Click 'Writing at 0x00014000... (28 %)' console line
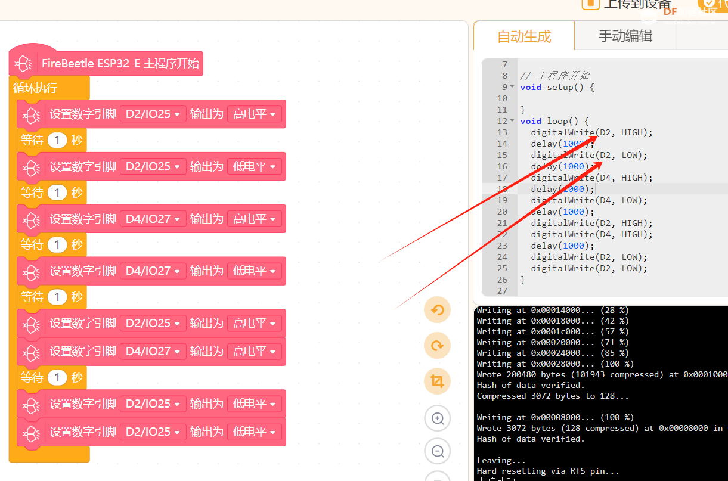Viewport: 728px width, 481px height. (x=553, y=310)
